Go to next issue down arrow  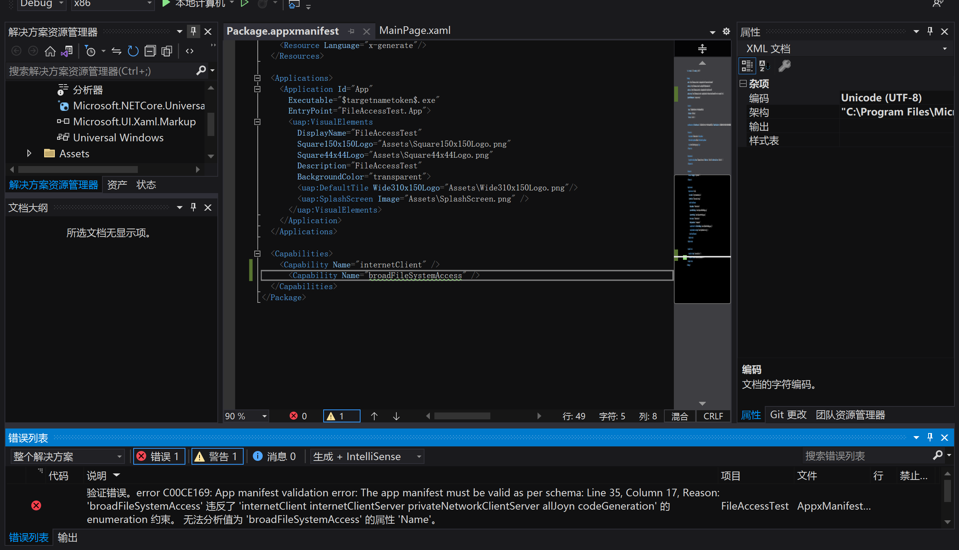[396, 416]
